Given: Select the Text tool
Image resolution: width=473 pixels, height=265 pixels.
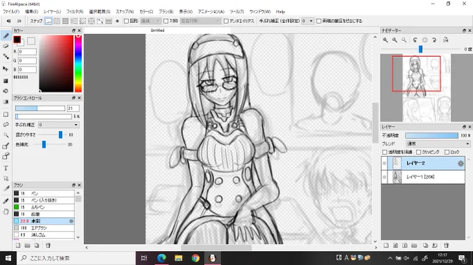Looking at the screenshot, I should (6, 168).
